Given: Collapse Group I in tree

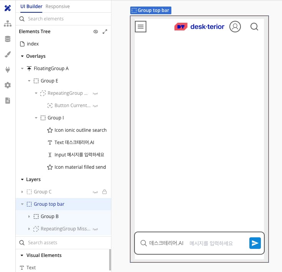Looking at the screenshot, I should tap(36, 118).
